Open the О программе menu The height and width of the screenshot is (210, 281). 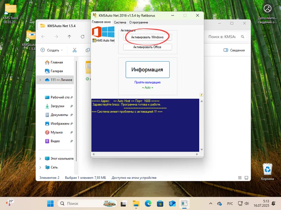click(138, 22)
